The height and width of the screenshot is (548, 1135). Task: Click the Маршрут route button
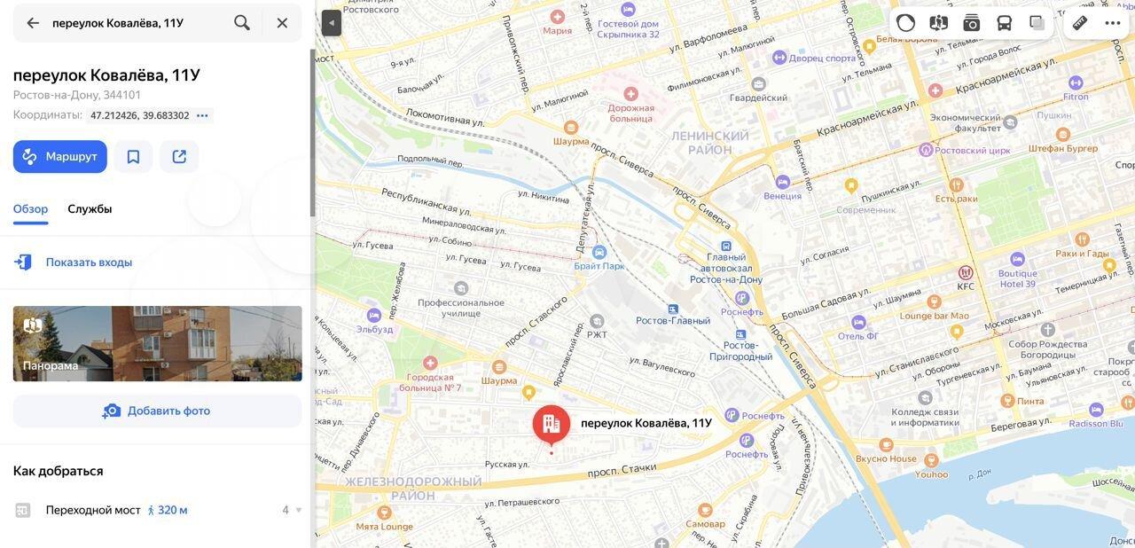pyautogui.click(x=60, y=157)
